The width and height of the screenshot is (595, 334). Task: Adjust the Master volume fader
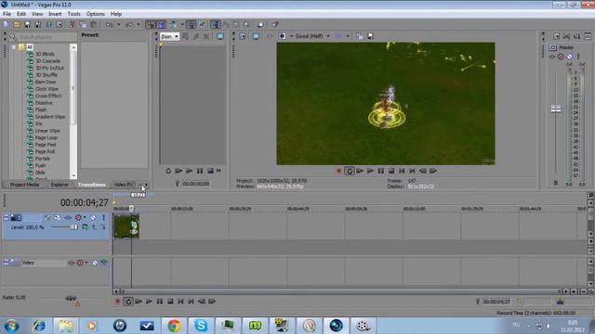click(556, 109)
